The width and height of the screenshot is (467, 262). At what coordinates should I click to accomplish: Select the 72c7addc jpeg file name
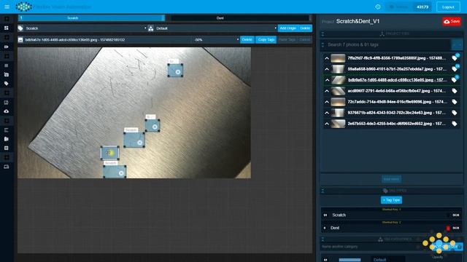397,102
